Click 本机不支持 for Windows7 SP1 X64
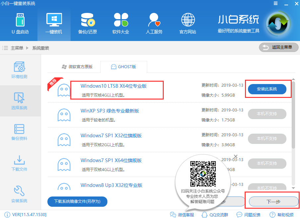Image resolution: width=300 pixels, height=218 pixels. 267,163
